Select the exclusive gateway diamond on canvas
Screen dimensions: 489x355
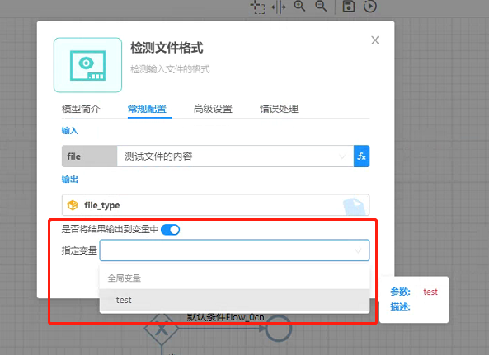[x=162, y=328]
